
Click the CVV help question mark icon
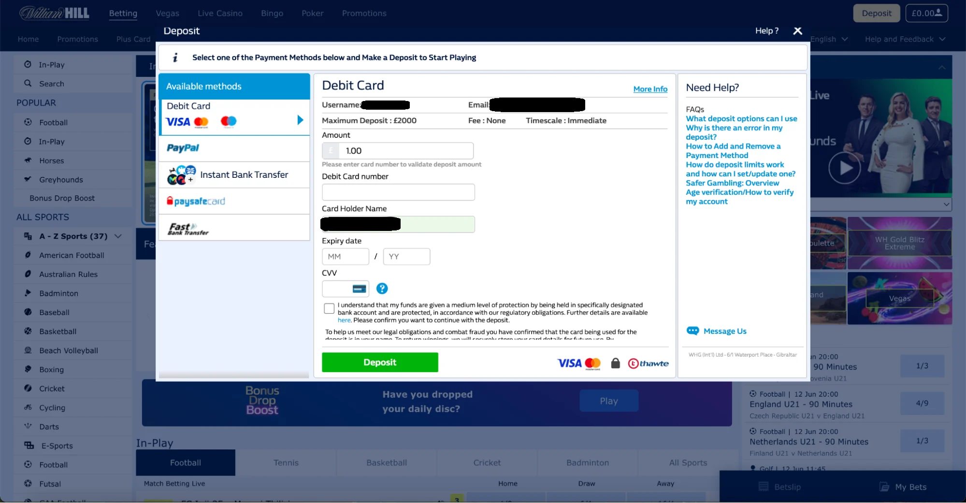(382, 288)
